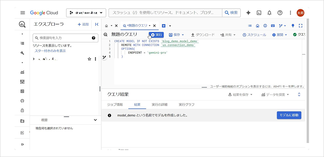
Task: Open the folder settings icon in sidebar
Action: click(x=22, y=121)
